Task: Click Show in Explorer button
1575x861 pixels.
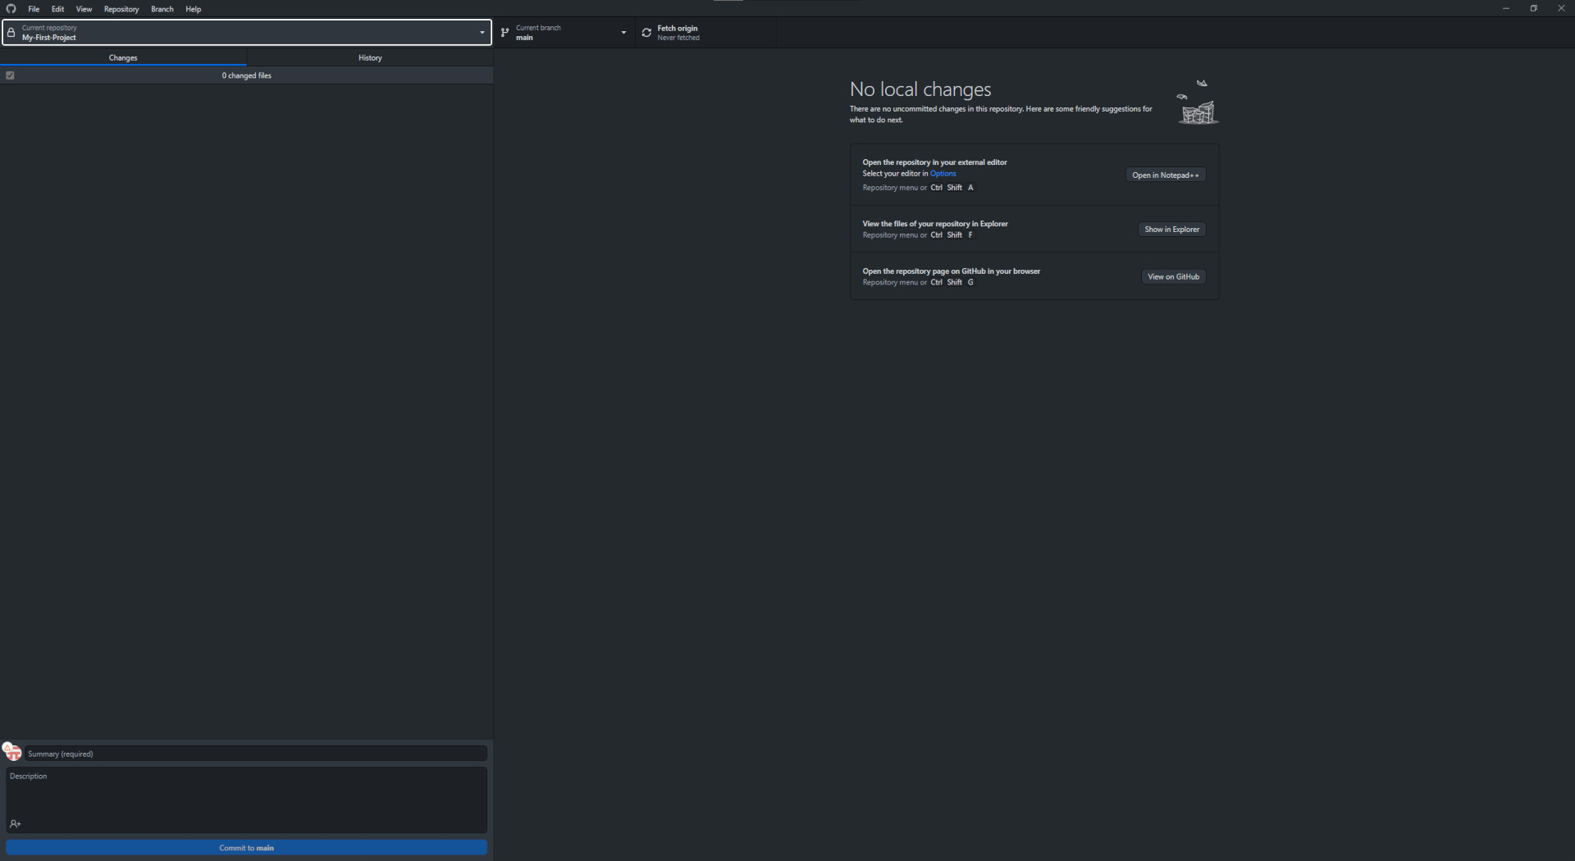Action: [1172, 230]
